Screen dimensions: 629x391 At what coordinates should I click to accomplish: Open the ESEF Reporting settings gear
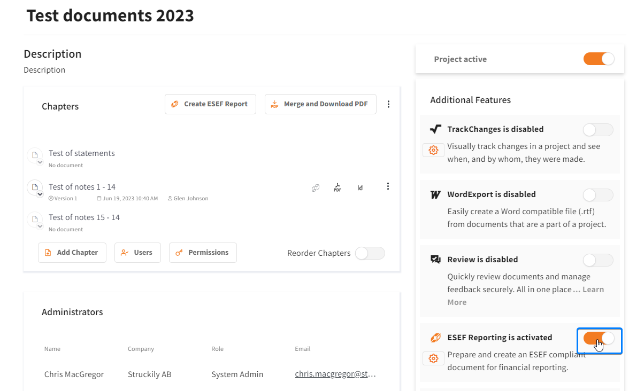[x=433, y=358]
